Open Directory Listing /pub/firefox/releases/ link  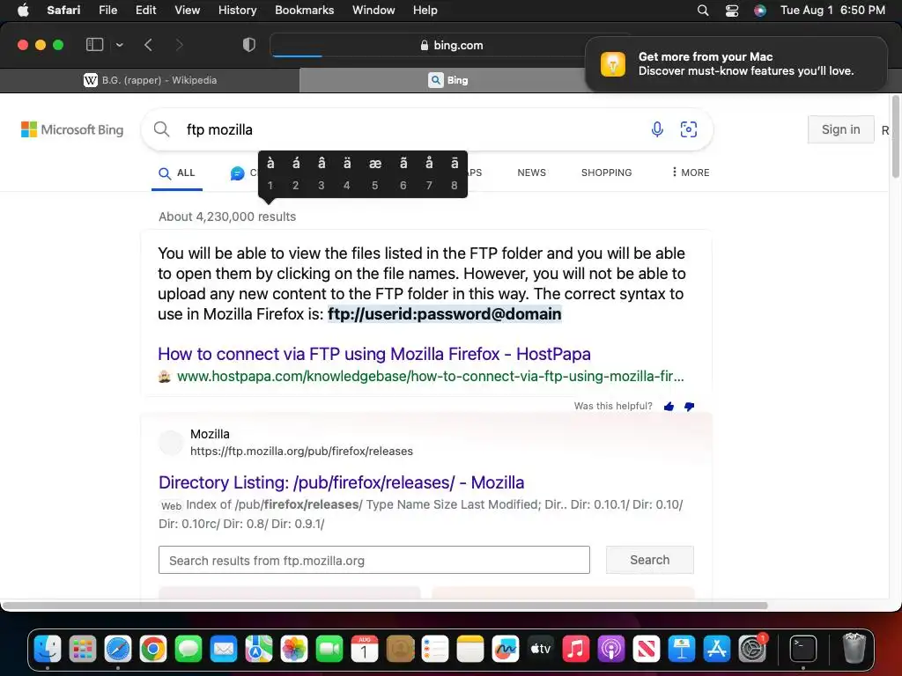(x=341, y=482)
